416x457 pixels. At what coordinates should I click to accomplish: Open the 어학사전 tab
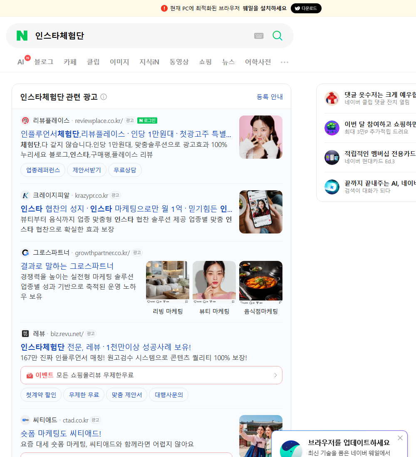[258, 62]
